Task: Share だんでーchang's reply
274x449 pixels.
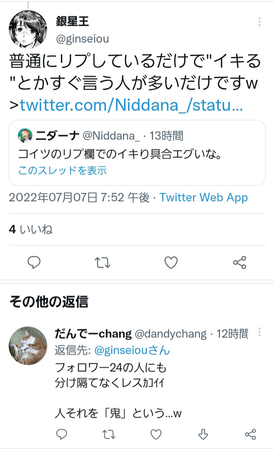Action: [250, 434]
